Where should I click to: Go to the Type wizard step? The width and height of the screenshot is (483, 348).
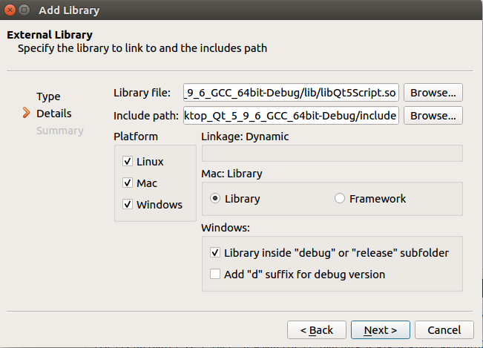pyautogui.click(x=48, y=96)
